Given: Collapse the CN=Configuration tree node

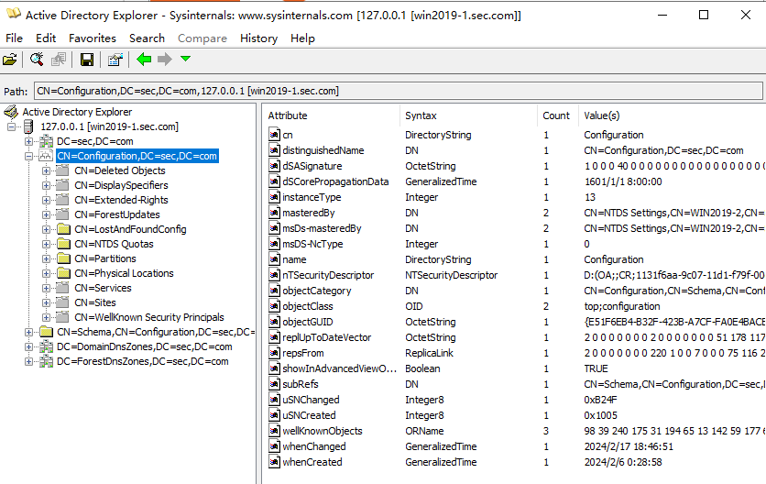Looking at the screenshot, I should (29, 156).
